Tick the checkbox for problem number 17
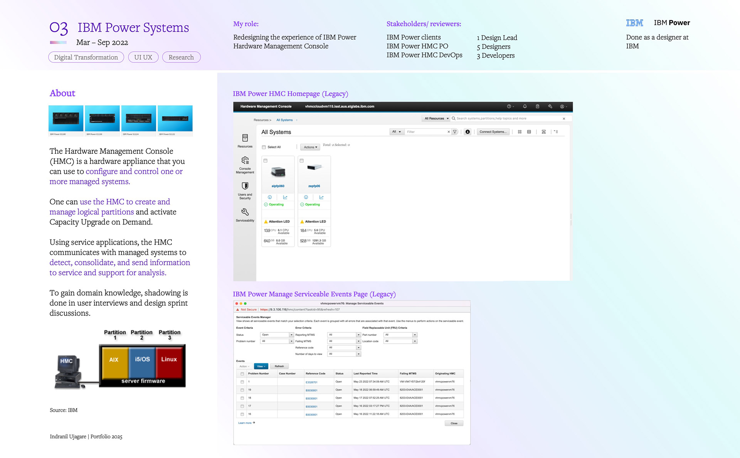The height and width of the screenshot is (458, 740). pyautogui.click(x=242, y=406)
